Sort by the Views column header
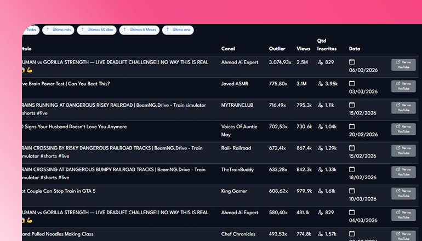Image resolution: width=422 pixels, height=241 pixels. [303, 49]
